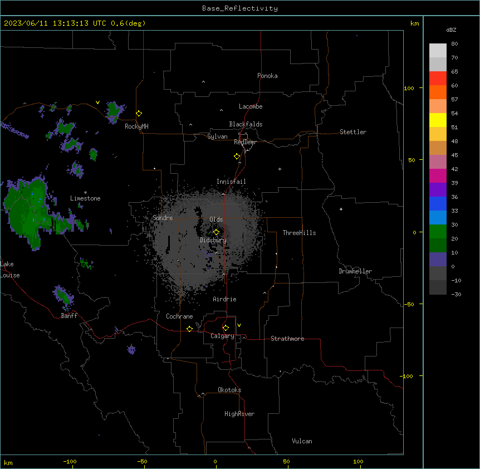Click the RedDeer city label
Image resolution: width=480 pixels, height=469 pixels.
245,142
